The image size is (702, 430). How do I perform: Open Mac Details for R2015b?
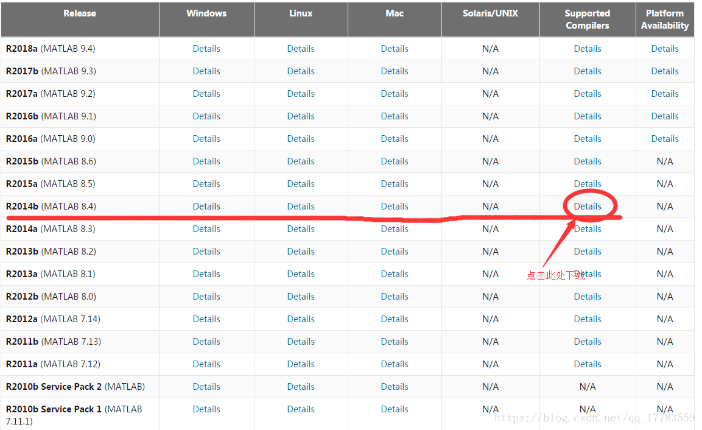coord(395,161)
